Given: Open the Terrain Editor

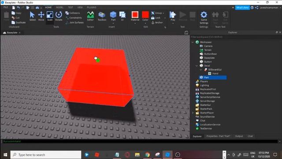Looking at the screenshot, I should [90, 16].
